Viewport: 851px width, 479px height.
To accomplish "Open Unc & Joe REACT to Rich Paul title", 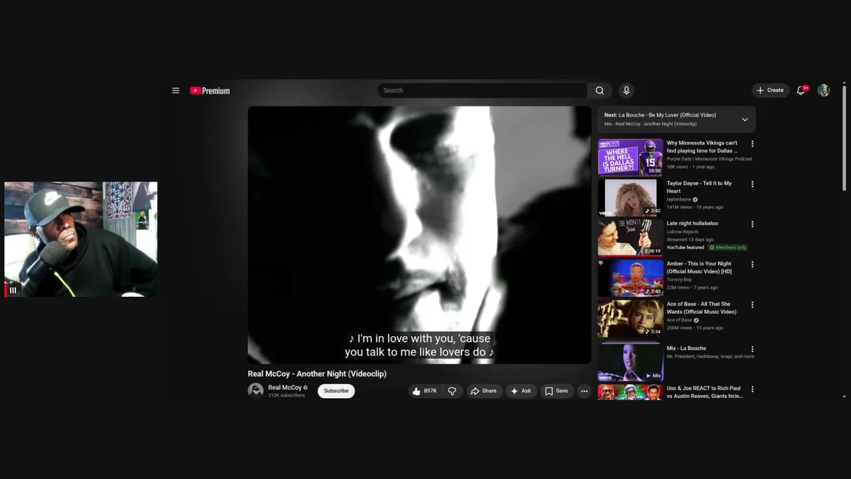I will pyautogui.click(x=705, y=392).
